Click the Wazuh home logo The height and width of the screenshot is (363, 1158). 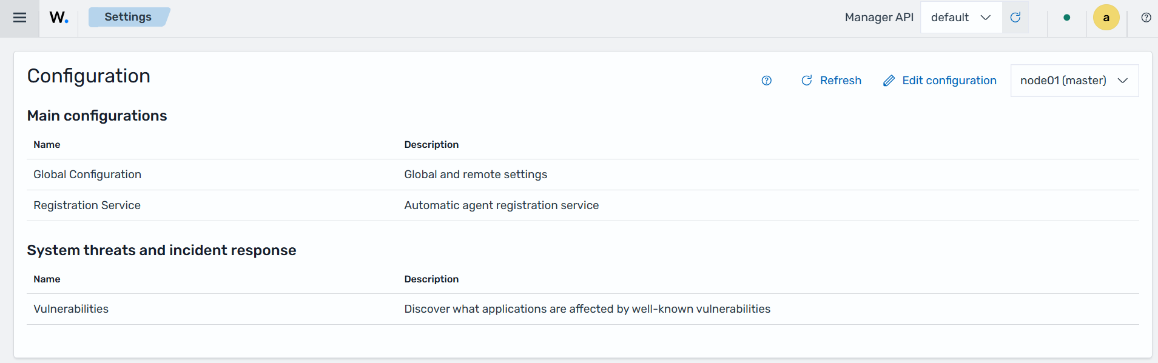pos(59,18)
